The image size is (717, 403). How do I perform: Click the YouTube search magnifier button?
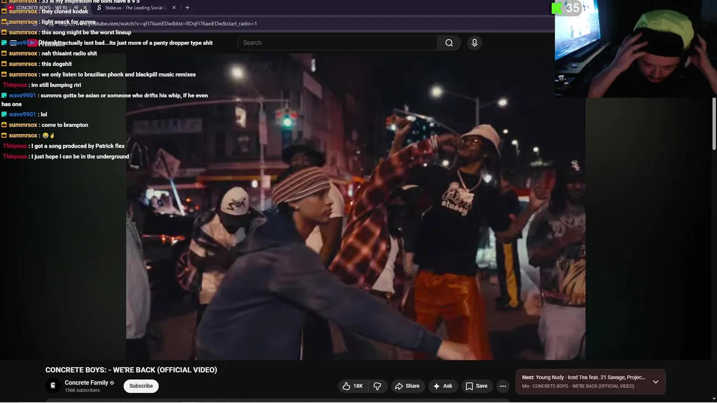449,43
